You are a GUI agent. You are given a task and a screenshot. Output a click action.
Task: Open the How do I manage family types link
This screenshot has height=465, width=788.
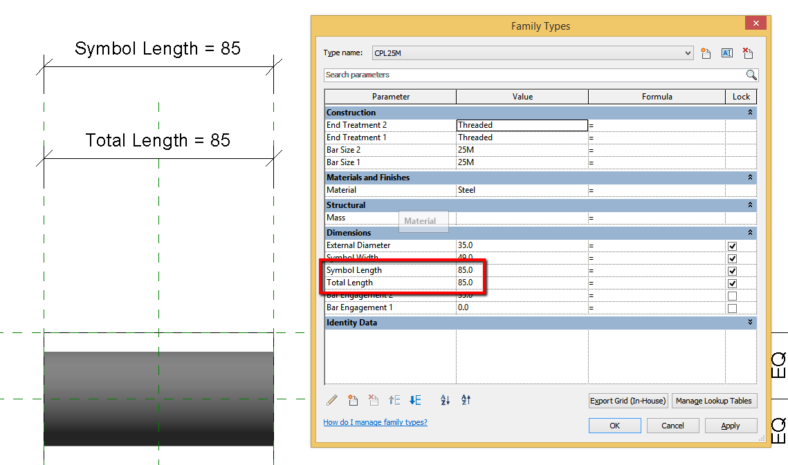tap(375, 422)
